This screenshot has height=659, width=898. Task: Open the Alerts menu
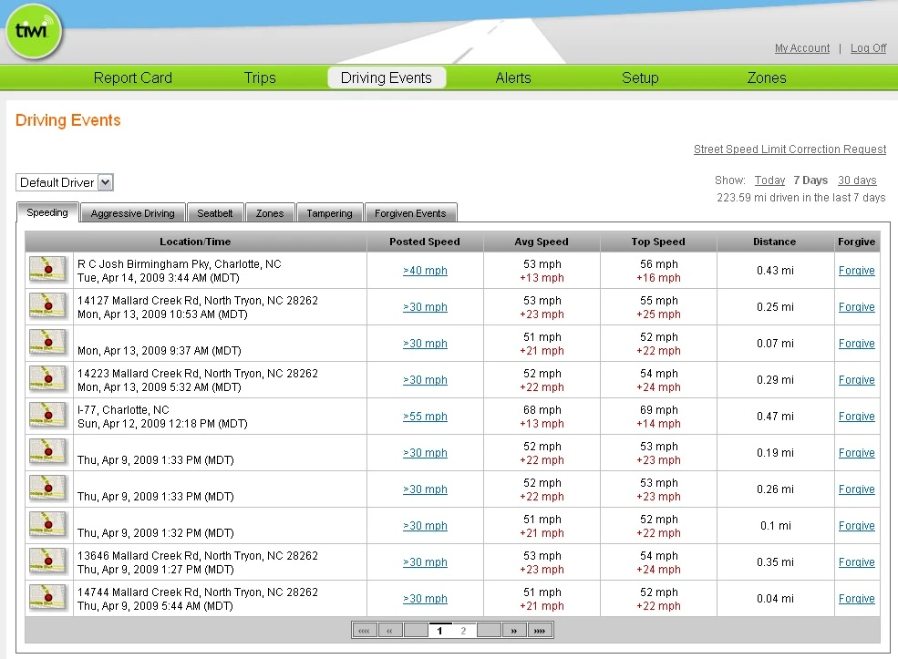point(513,77)
